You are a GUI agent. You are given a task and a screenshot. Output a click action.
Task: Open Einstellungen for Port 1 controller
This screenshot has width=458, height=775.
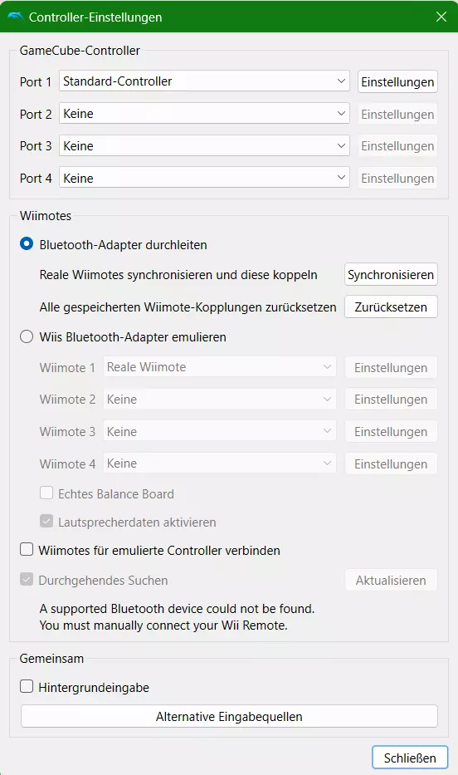[x=397, y=81]
